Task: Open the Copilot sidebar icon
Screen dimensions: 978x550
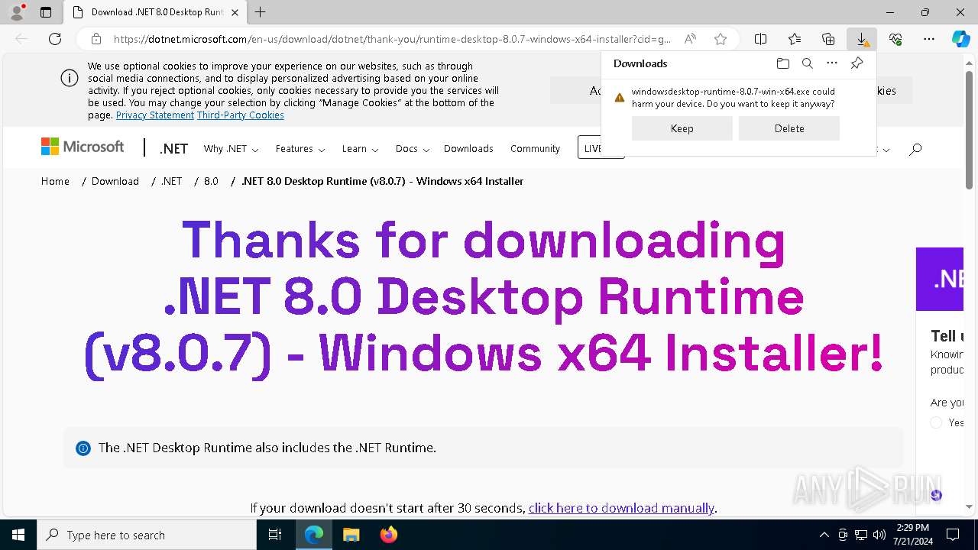Action: (x=960, y=39)
